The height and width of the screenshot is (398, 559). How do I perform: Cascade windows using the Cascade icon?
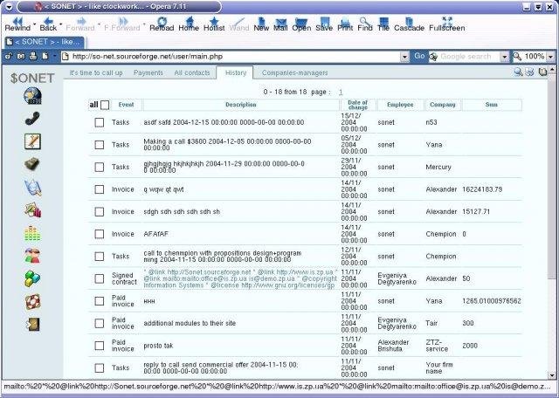pos(409,24)
